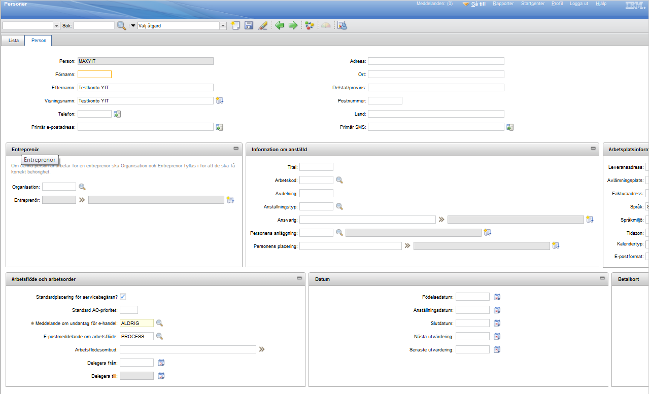Viewport: 649px width, 394px height.
Task: Open detail menu at Entreprenör row end
Action: point(230,200)
